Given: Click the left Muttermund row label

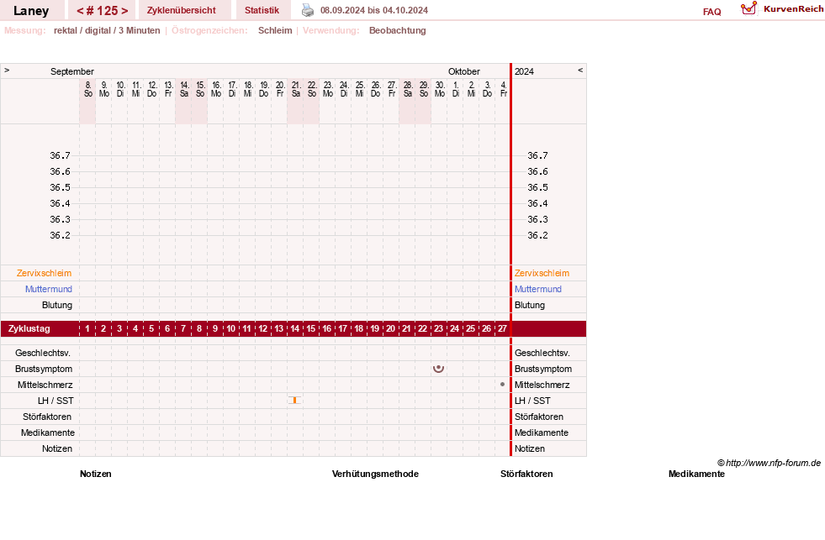Looking at the screenshot, I should coord(49,289).
